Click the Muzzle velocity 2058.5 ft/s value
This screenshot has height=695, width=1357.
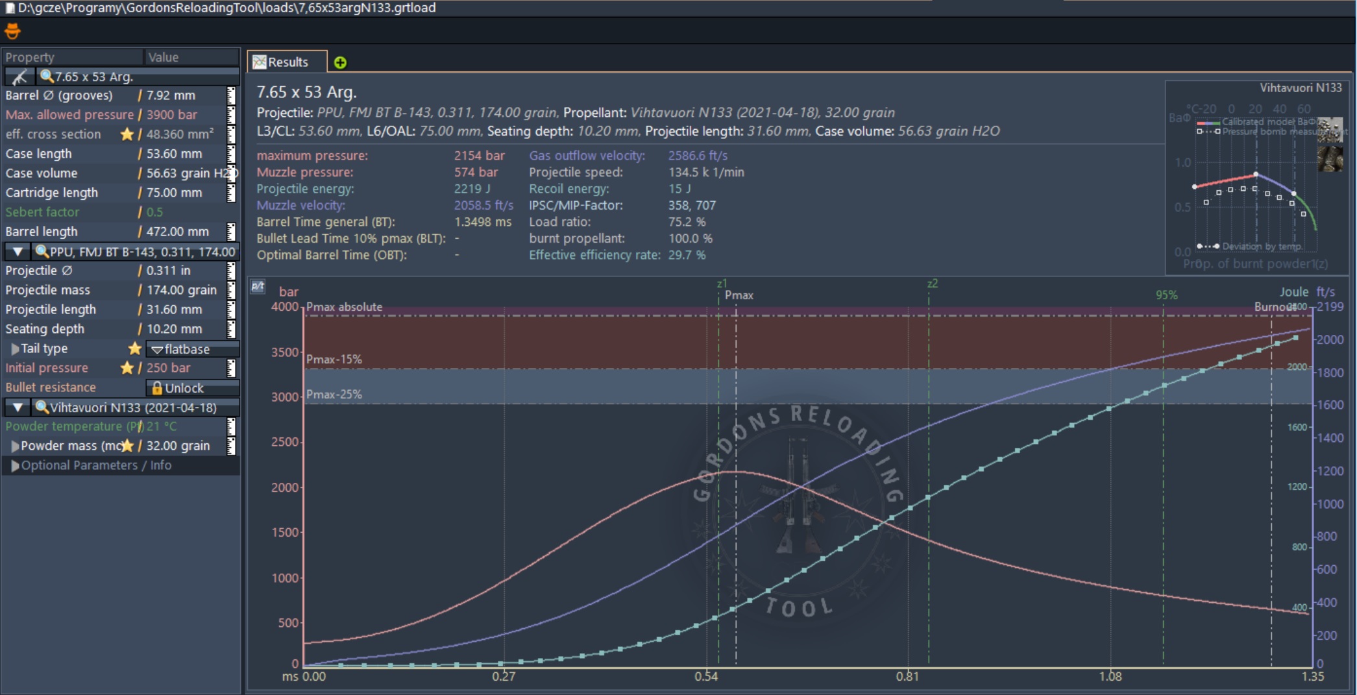(483, 205)
